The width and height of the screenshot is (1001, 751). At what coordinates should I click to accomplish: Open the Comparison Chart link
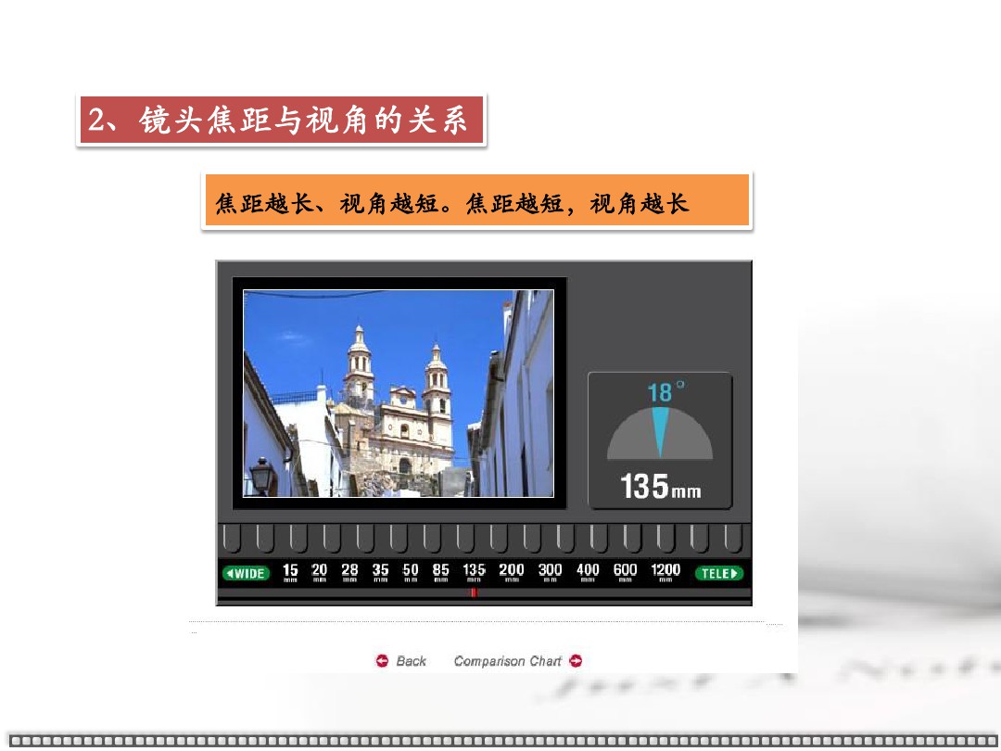[507, 661]
